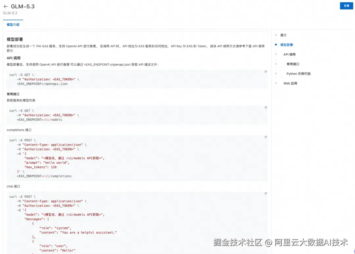Click the 'chat 接口' label
Screen dimensions: 355x254
(x=13, y=186)
